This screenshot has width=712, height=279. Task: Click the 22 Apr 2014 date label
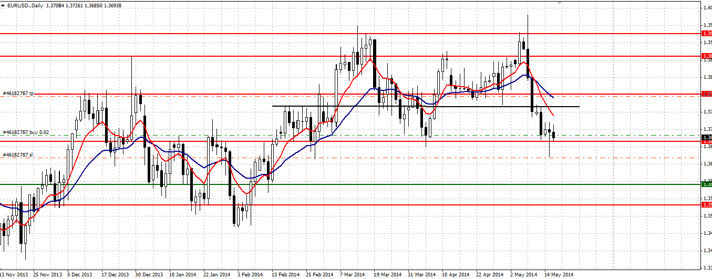(x=489, y=274)
